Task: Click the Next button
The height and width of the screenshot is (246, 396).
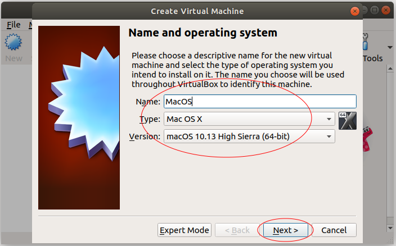Action: (286, 230)
